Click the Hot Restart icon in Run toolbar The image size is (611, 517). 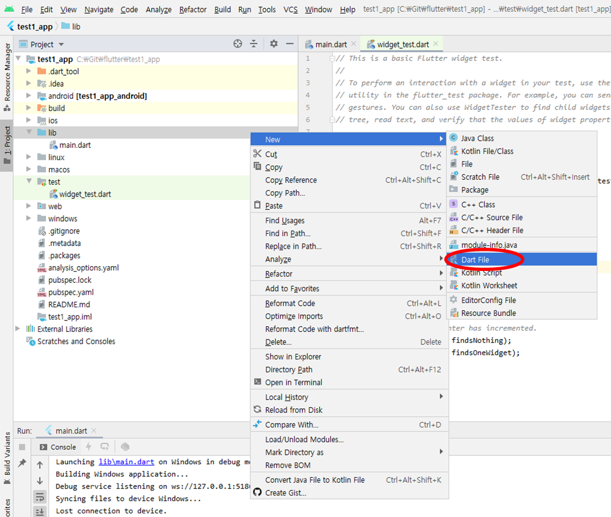pos(105,447)
